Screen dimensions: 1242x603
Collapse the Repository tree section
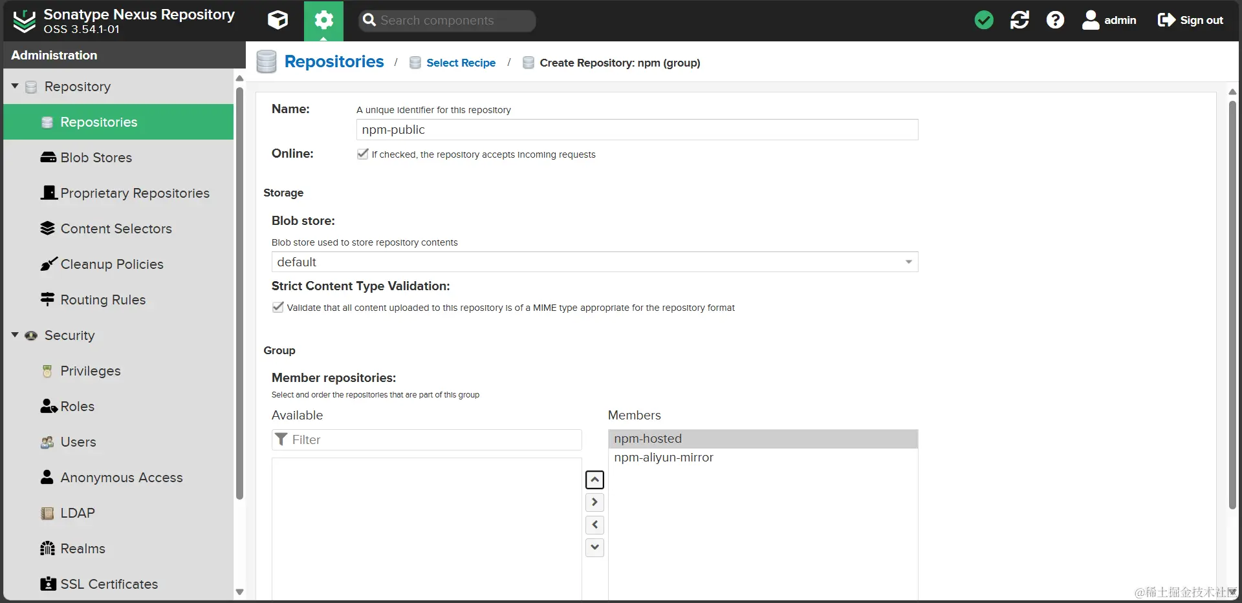pos(15,86)
